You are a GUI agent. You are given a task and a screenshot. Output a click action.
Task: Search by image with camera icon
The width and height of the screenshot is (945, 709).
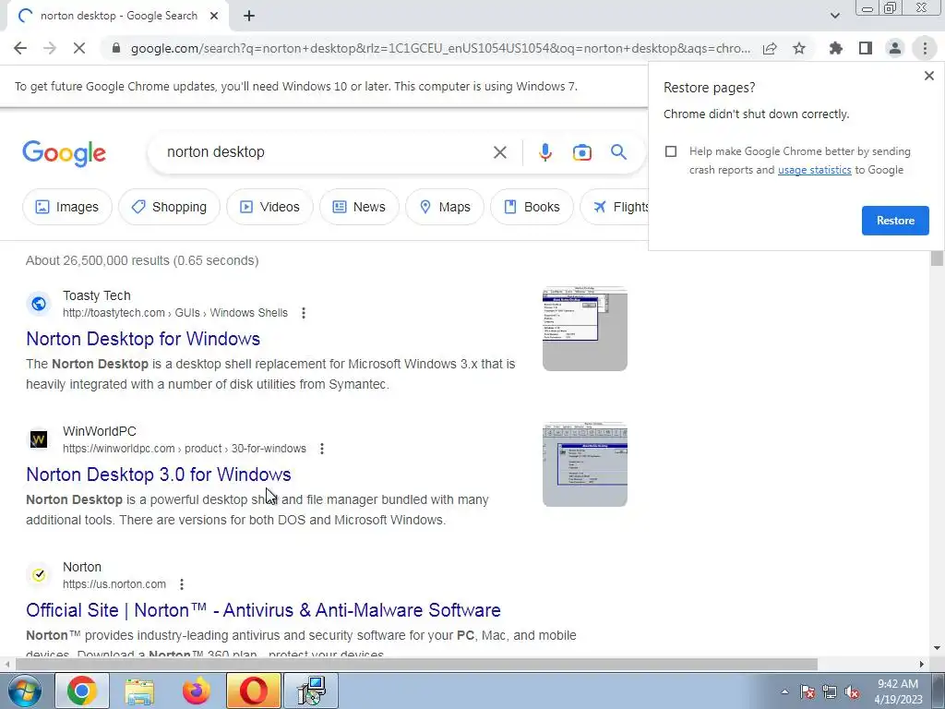(581, 152)
